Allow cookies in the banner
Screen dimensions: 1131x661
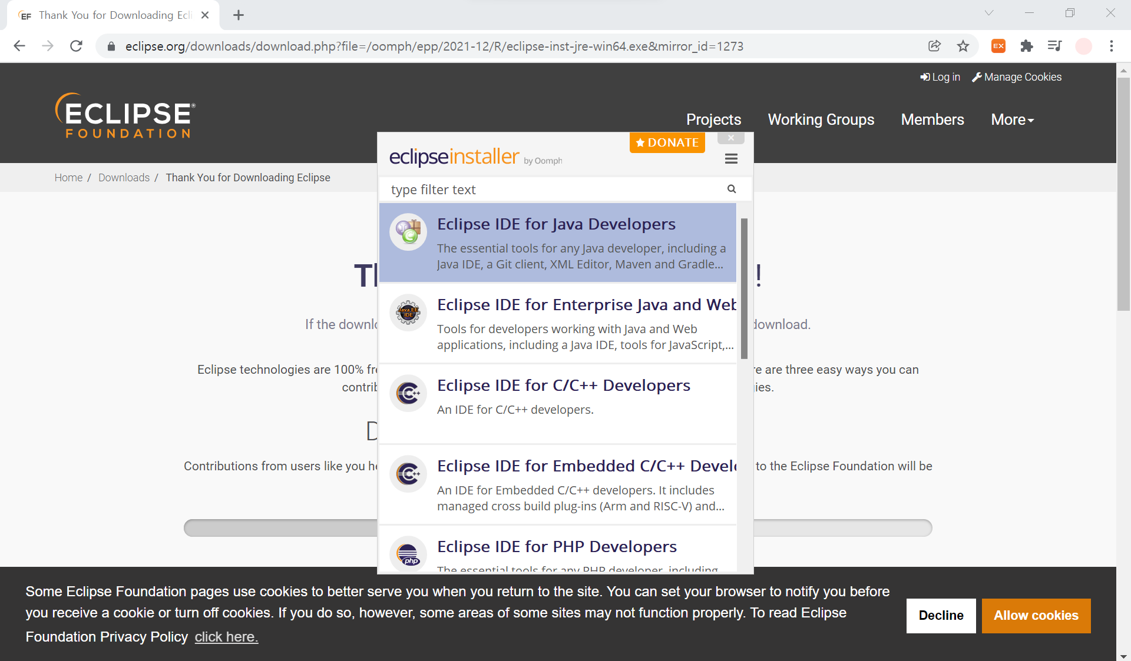click(x=1036, y=616)
